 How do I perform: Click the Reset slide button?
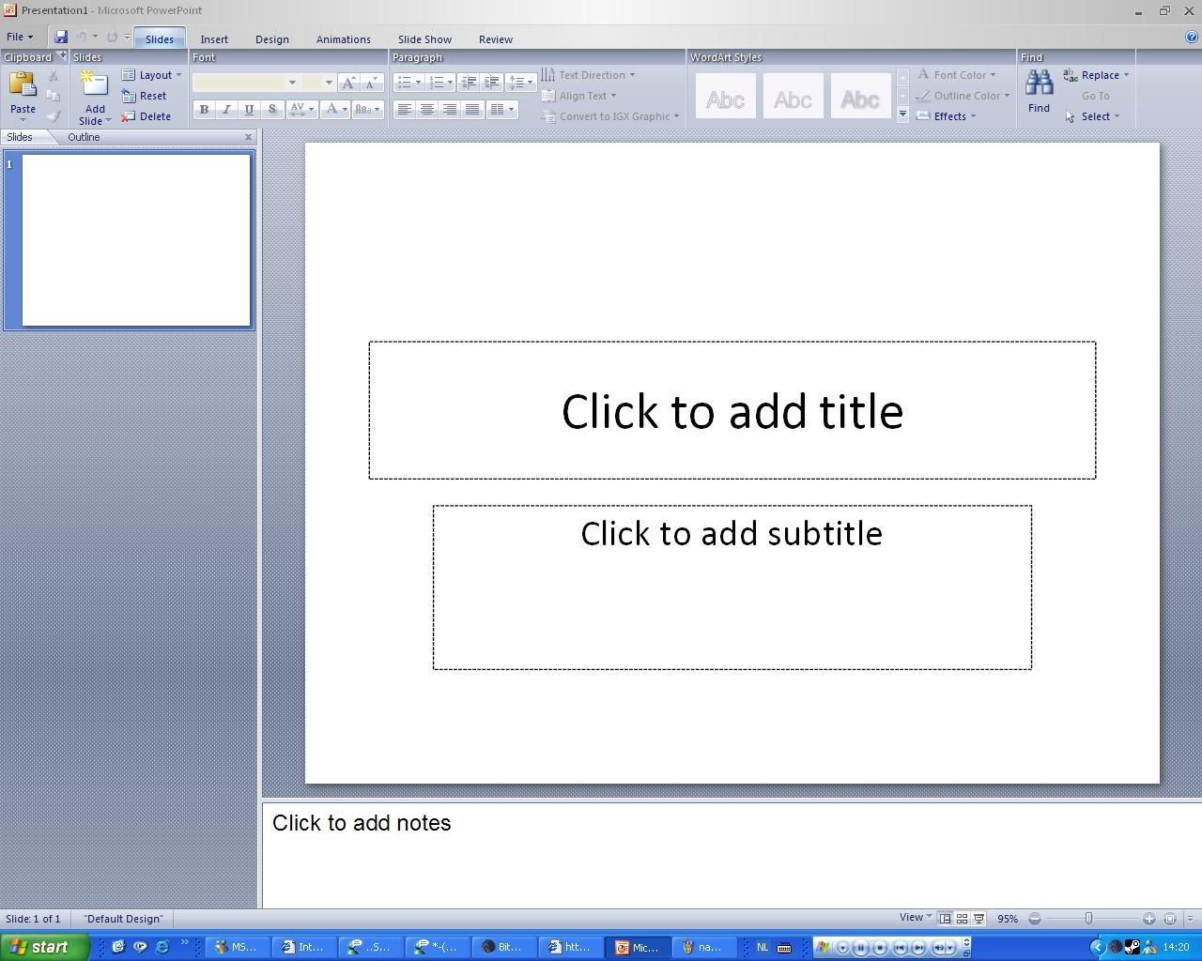(x=145, y=96)
